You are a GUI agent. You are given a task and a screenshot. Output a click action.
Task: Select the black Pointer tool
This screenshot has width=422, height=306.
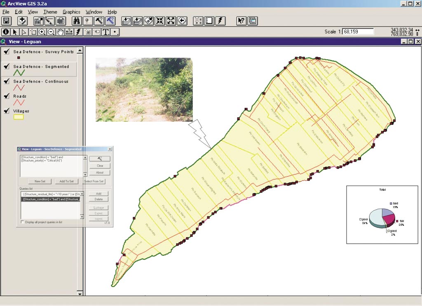click(15, 32)
